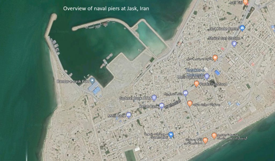Screen dimensions: 275x161
Task: Click the Melli Bank pin icon
Action: 129,115
